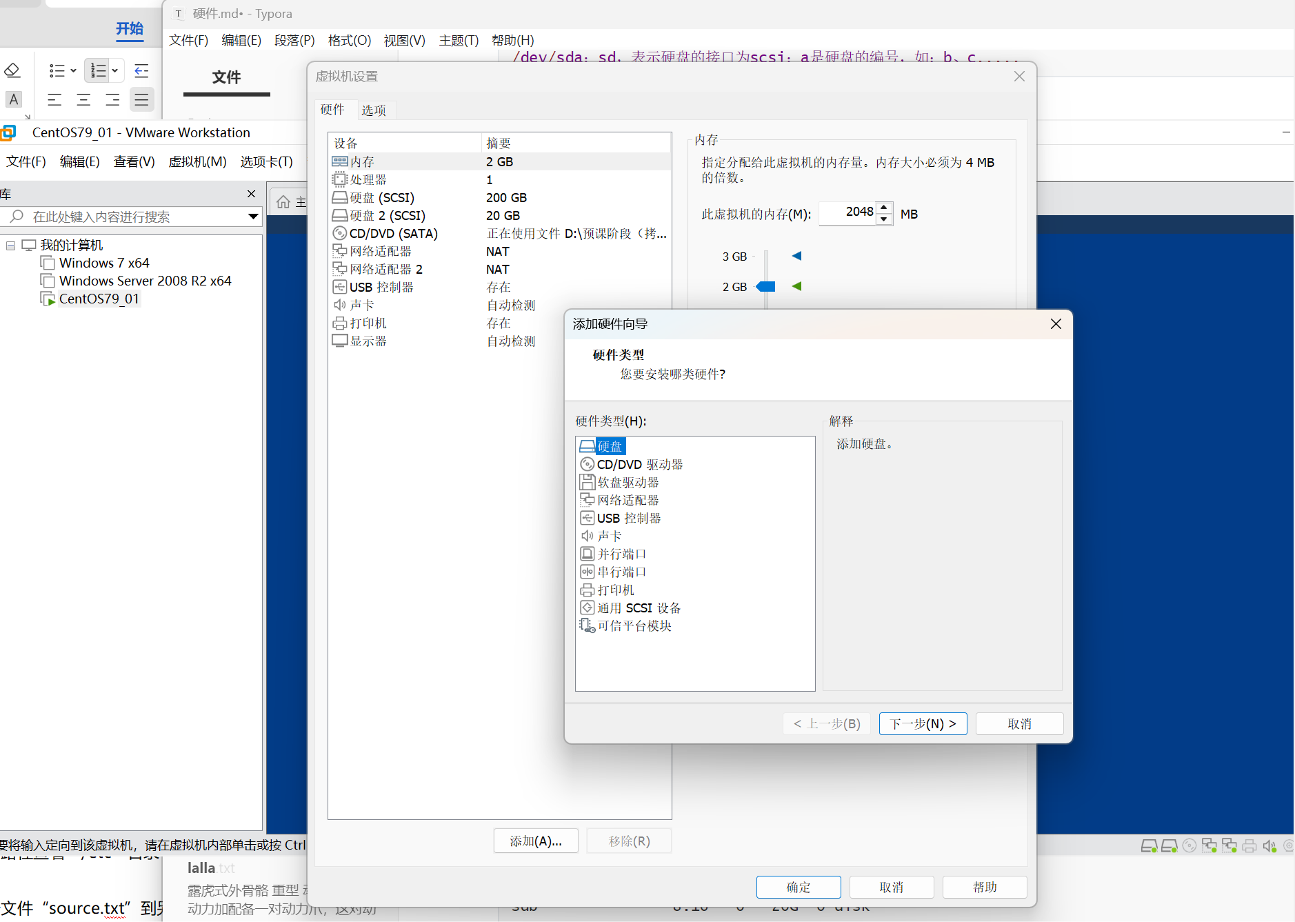
Task: Click the home tab icon in VMware
Action: pyautogui.click(x=283, y=201)
